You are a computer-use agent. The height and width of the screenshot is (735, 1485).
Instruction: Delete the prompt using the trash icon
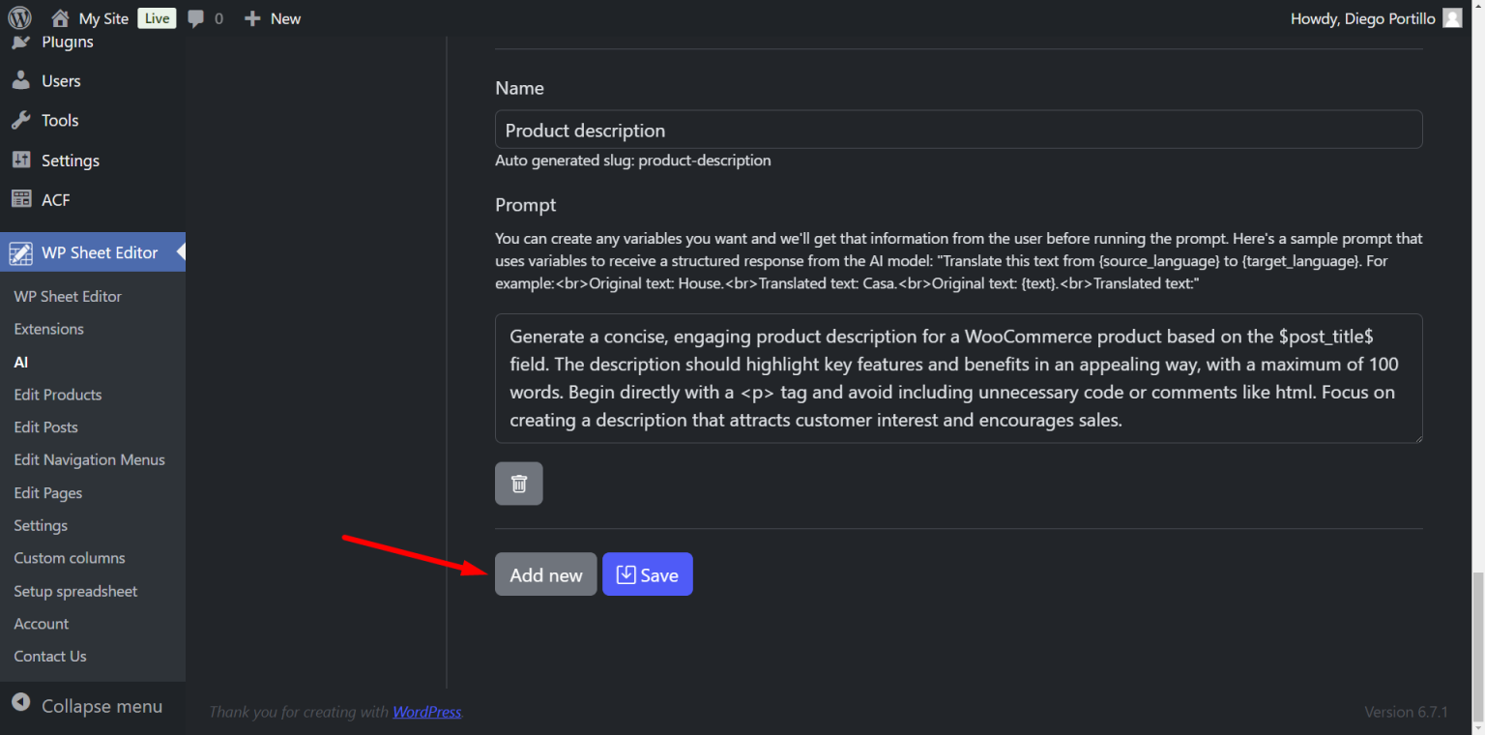click(518, 484)
